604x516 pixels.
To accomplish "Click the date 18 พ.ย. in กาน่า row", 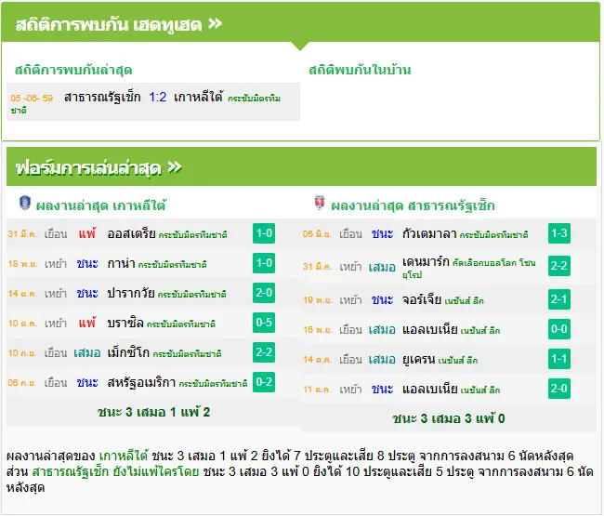I will tap(22, 264).
